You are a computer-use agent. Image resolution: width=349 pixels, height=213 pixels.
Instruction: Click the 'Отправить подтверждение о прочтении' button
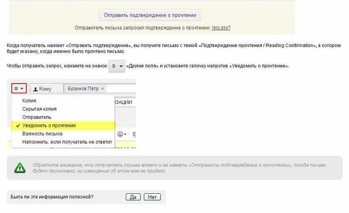tap(150, 15)
